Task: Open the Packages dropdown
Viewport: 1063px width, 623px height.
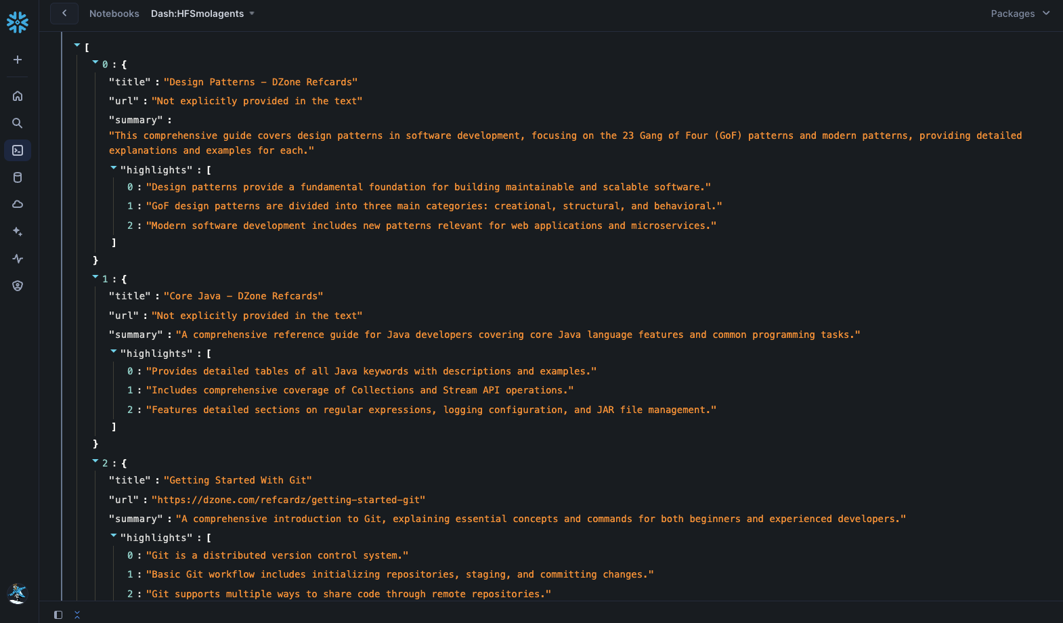Action: coord(1020,14)
